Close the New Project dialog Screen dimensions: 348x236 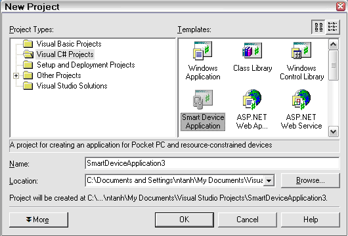tap(341, 7)
